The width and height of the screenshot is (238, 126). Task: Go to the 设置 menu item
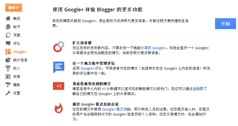tap(17, 93)
